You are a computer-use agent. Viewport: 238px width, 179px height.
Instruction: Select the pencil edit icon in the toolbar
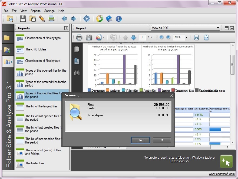point(41,19)
